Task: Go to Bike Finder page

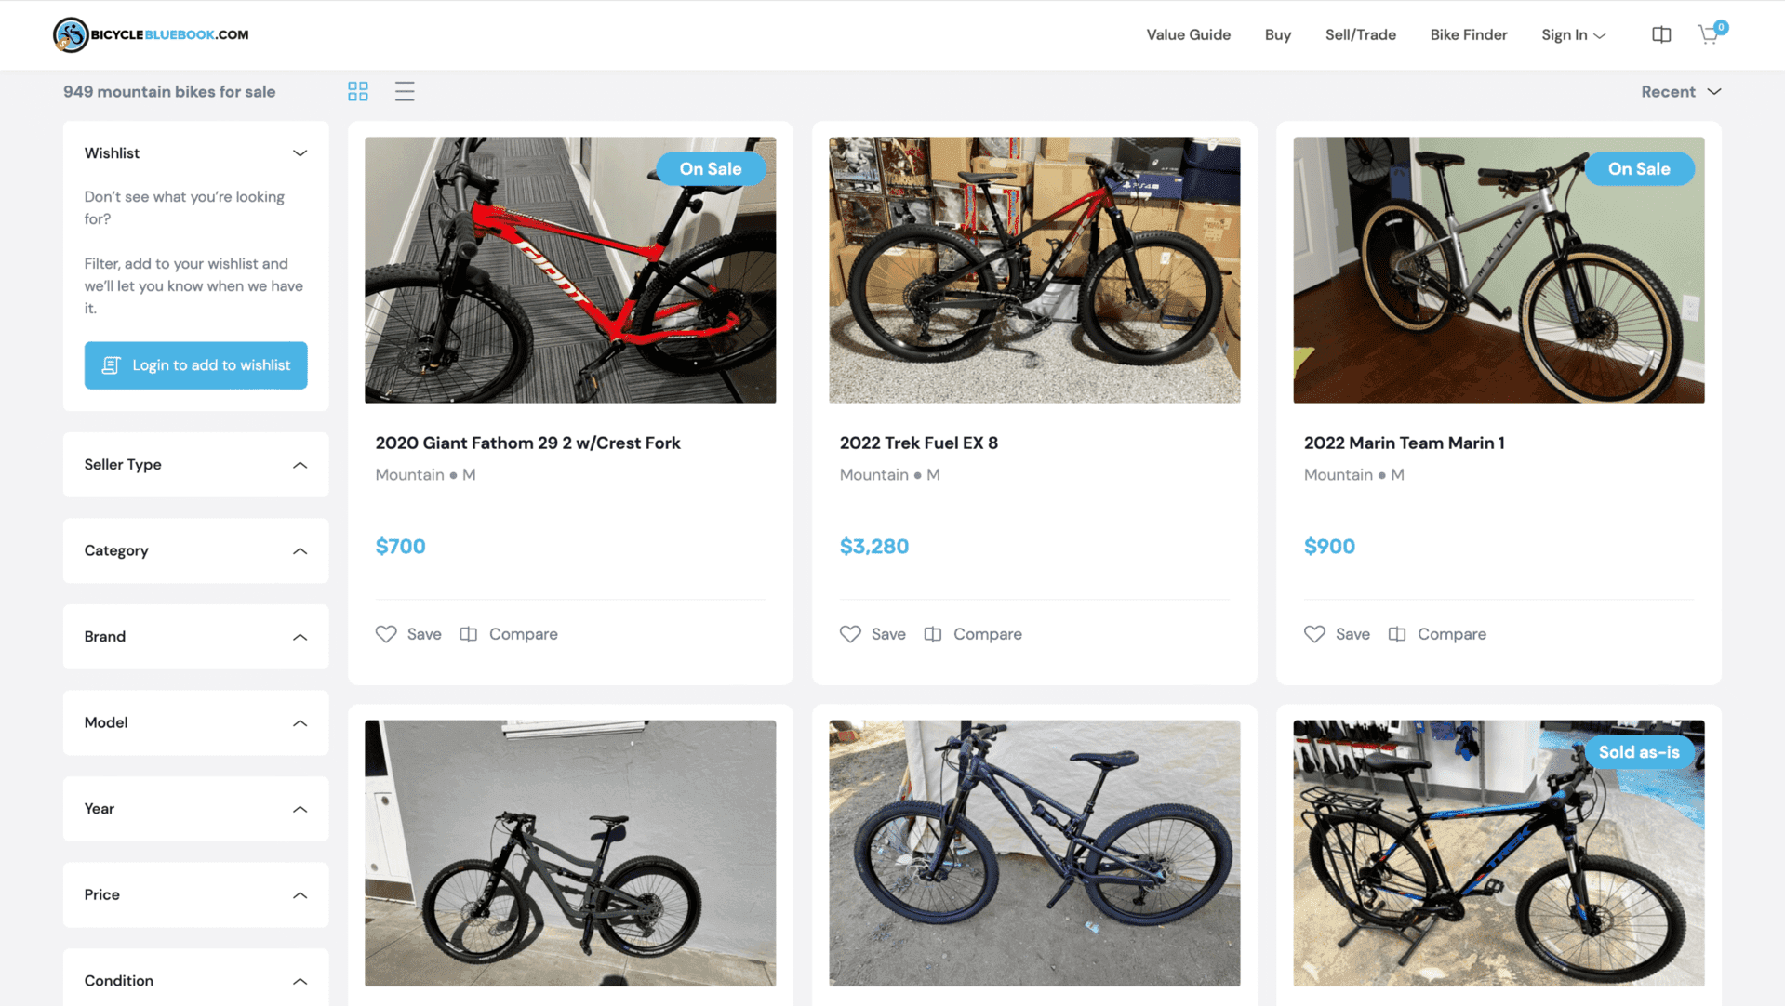Action: pos(1468,34)
